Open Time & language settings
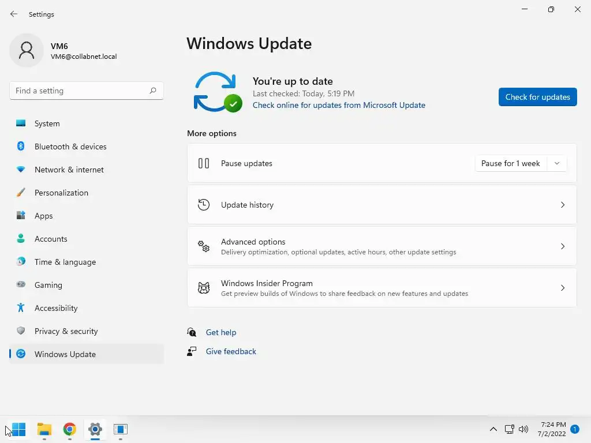 (x=87, y=261)
